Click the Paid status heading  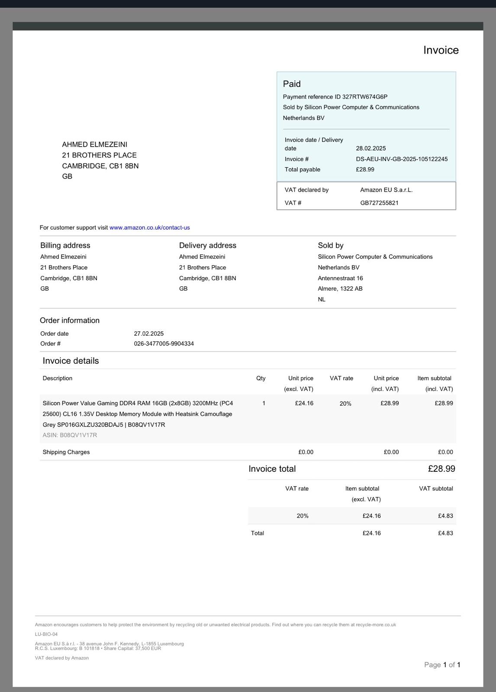[x=292, y=84]
